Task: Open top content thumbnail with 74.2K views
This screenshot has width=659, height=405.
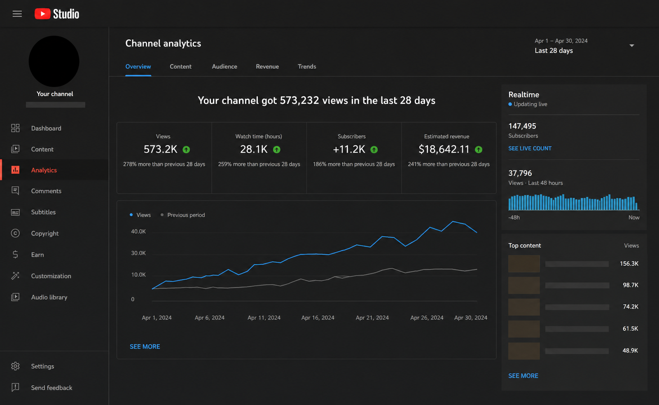Action: click(x=524, y=307)
